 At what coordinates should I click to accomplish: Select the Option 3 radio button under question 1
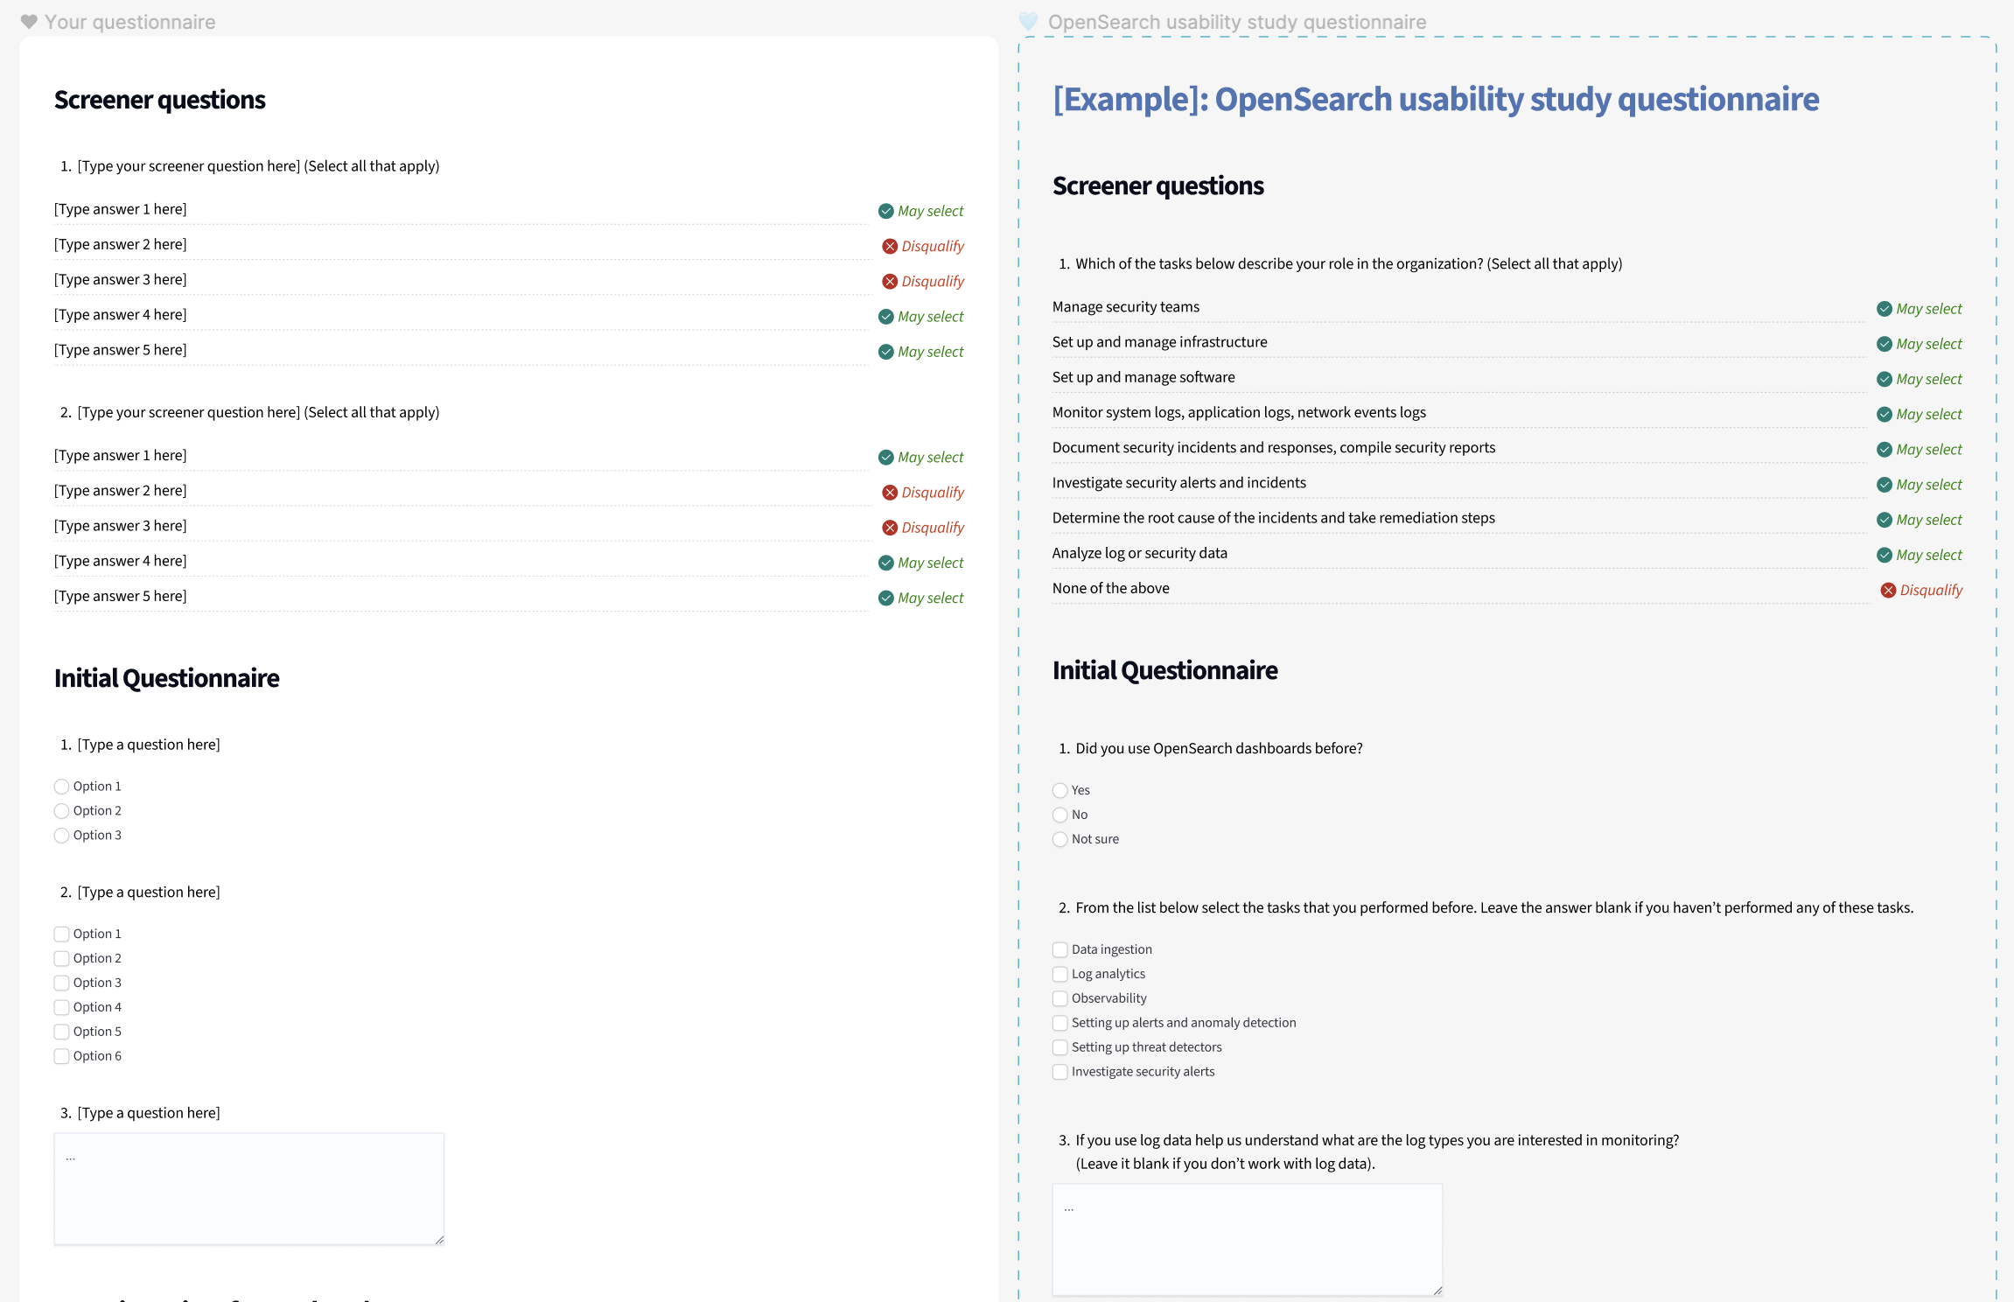[61, 836]
